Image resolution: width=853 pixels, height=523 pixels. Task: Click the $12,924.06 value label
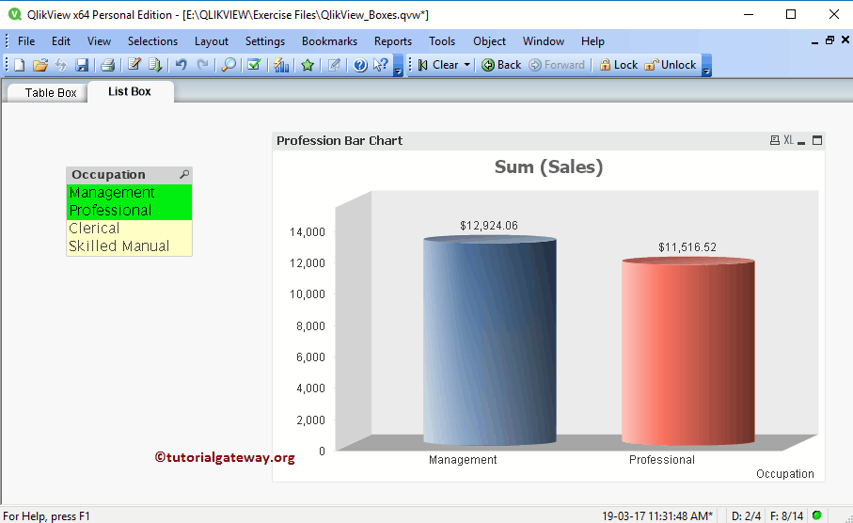(x=488, y=226)
